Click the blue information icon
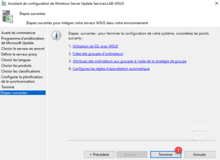 56,36
